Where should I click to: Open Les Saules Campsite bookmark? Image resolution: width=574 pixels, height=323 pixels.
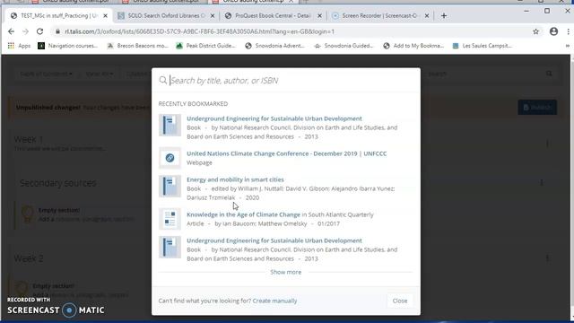click(483, 46)
